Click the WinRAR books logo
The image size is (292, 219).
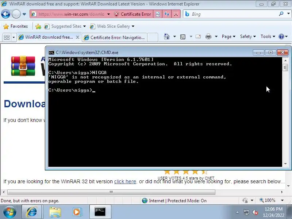tap(23, 66)
